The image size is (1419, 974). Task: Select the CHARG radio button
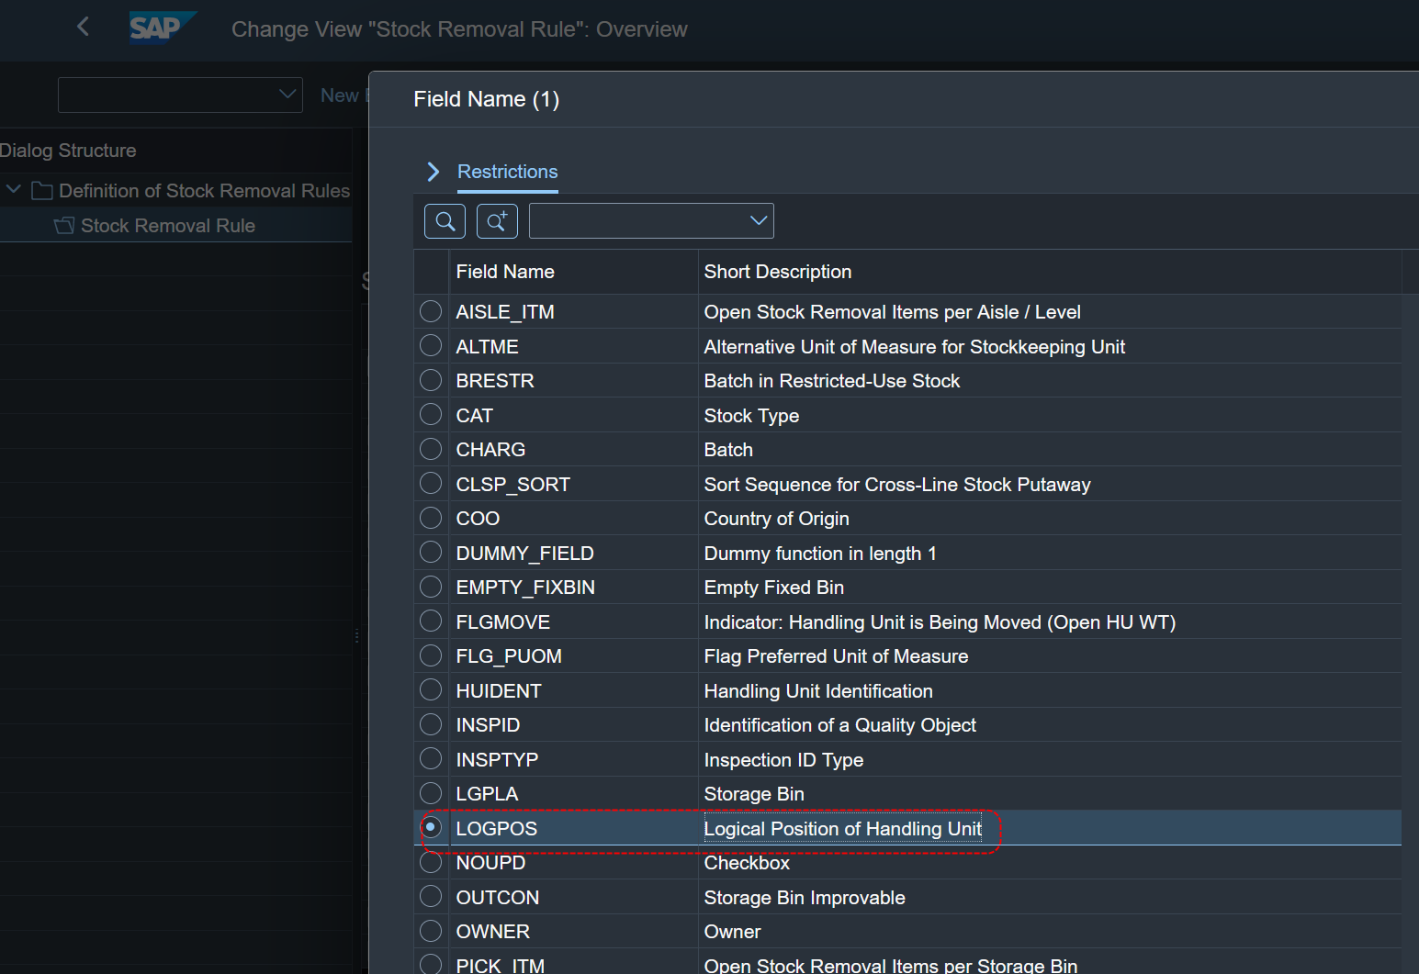pyautogui.click(x=431, y=450)
